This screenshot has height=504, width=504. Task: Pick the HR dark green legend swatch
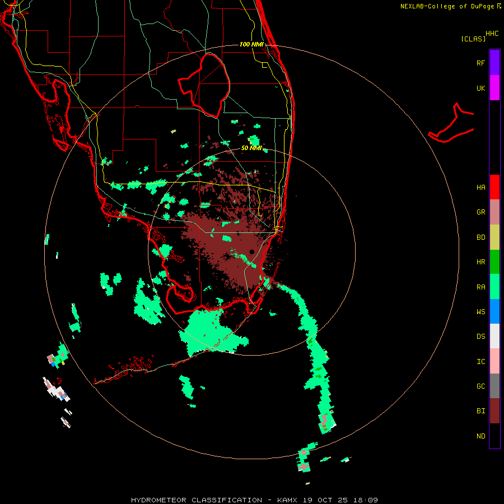click(x=494, y=262)
